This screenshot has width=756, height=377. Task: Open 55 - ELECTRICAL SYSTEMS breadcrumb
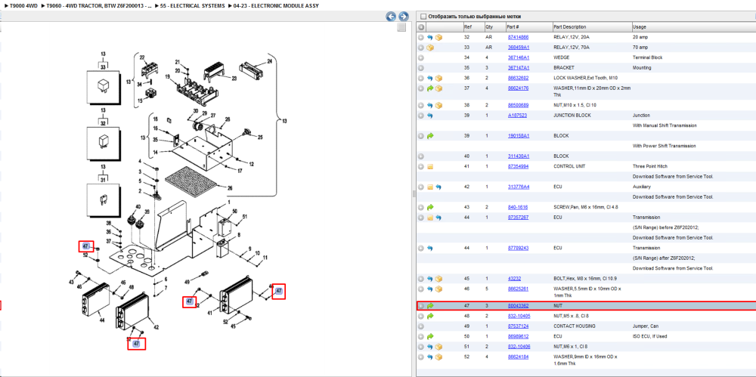pos(193,5)
